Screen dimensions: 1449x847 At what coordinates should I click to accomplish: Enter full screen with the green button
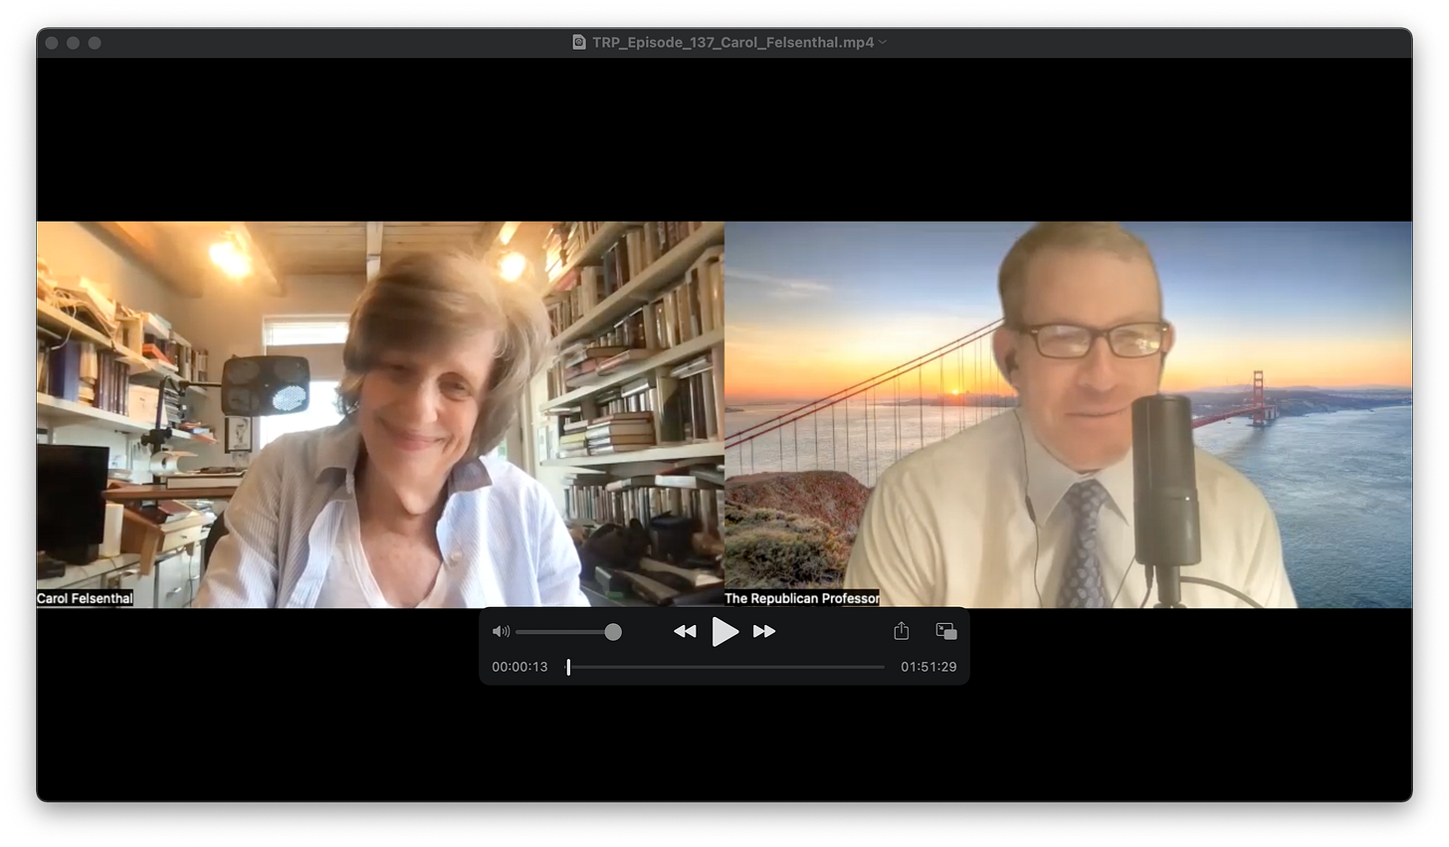pos(95,43)
